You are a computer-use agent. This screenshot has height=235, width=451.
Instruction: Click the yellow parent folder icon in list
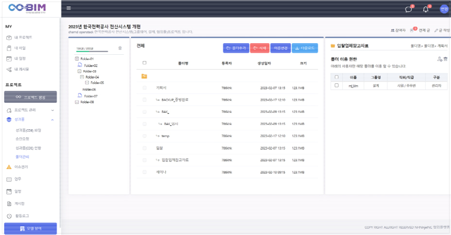point(144,76)
